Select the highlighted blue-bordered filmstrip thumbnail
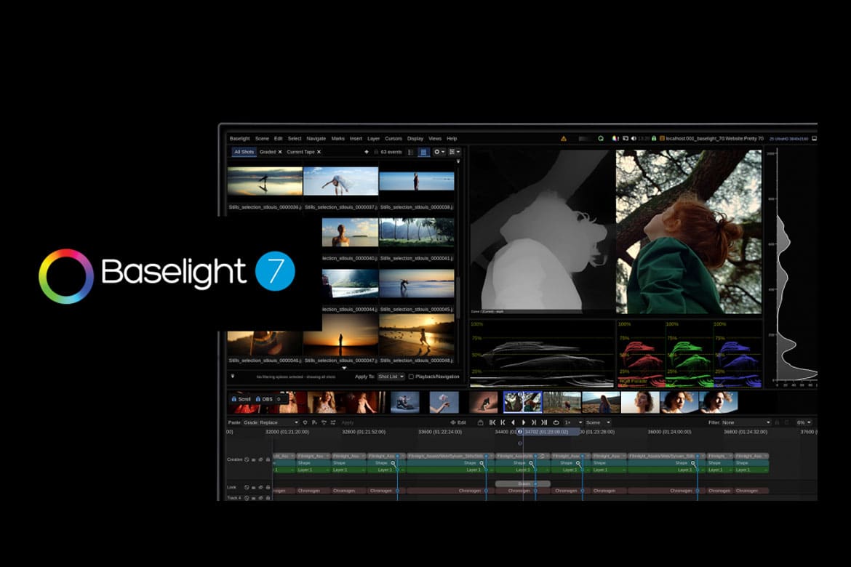This screenshot has width=851, height=567. [x=522, y=402]
